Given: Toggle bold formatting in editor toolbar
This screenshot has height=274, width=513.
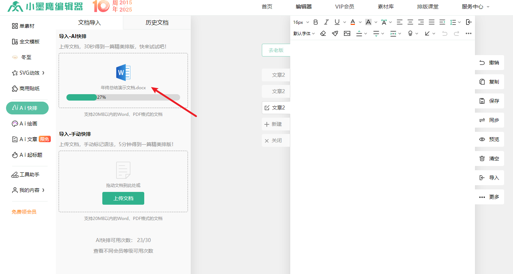Looking at the screenshot, I should click(315, 22).
